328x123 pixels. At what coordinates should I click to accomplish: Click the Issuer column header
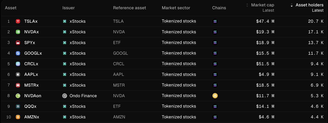pos(68,8)
